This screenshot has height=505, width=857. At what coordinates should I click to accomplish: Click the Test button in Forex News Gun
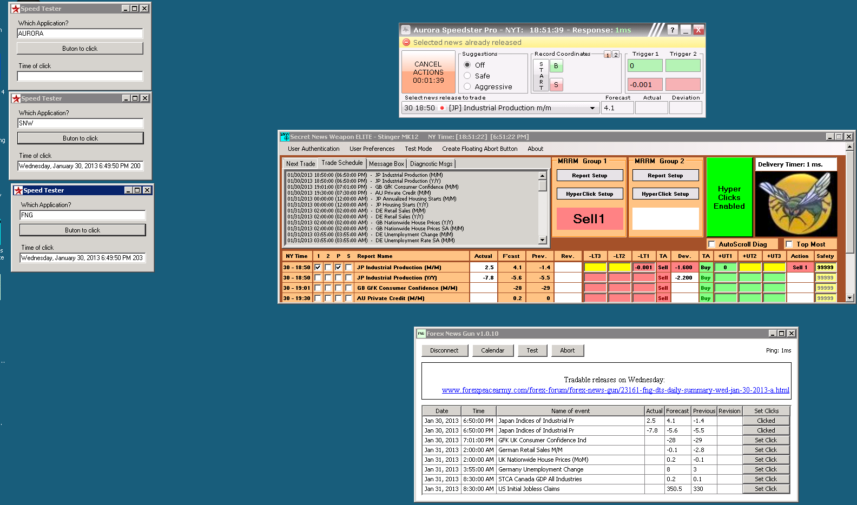pos(532,350)
